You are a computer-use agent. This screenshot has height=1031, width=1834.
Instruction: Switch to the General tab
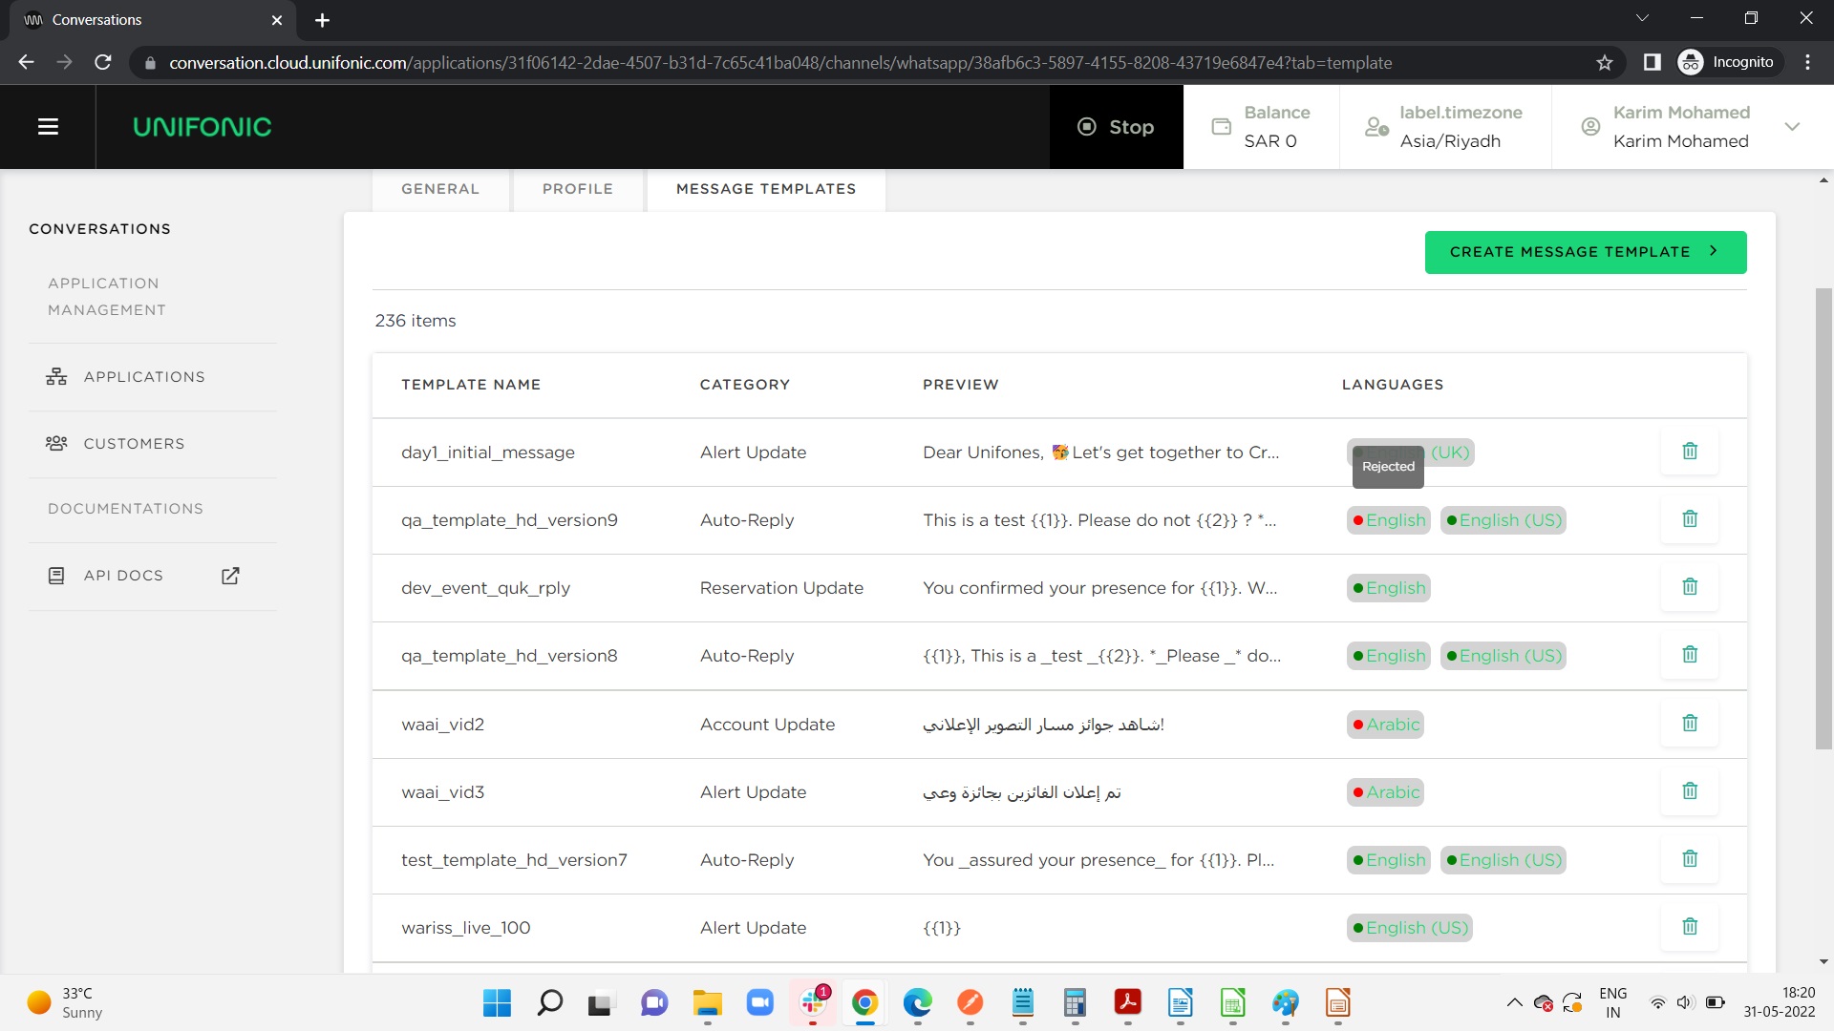click(440, 189)
